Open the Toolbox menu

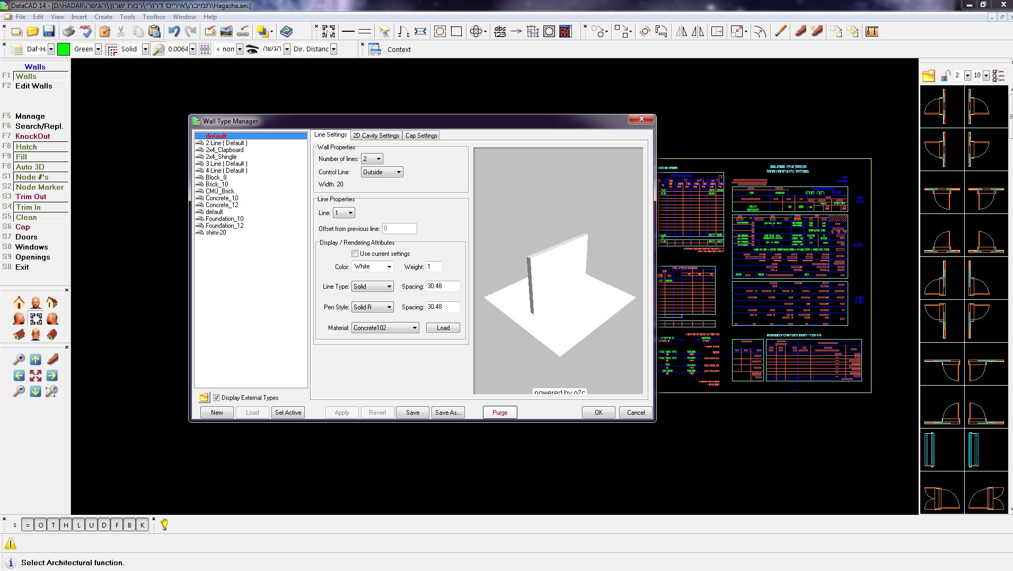154,17
